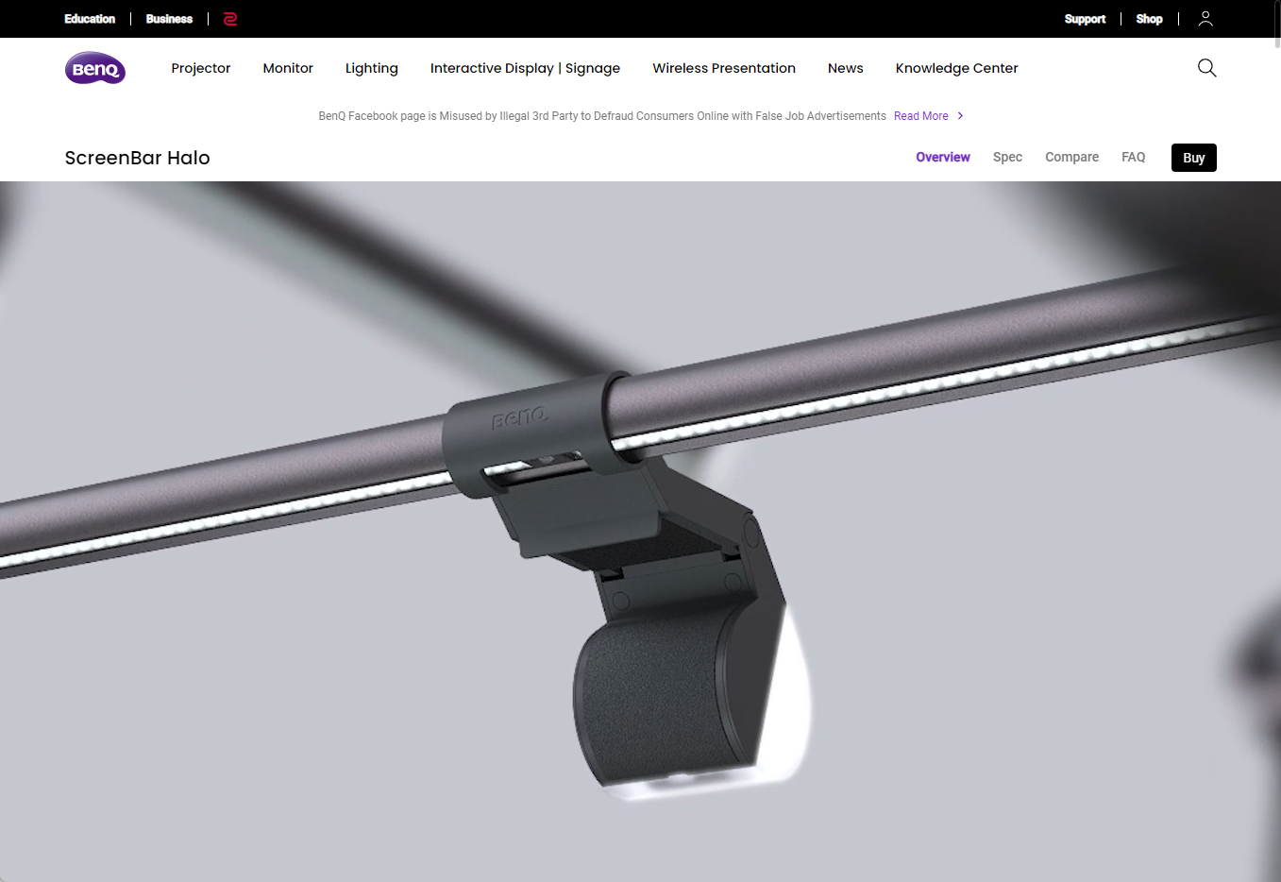Screen dimensions: 1281x882
Task: Open the Knowledge Center menu
Action: click(x=956, y=68)
